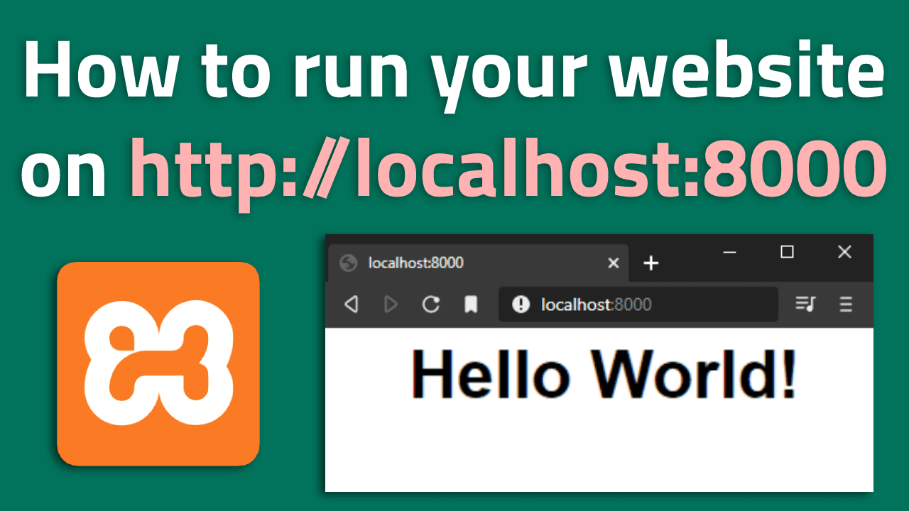Screen dimensions: 909x511
Task: Go back using the browser back arrow
Action: click(x=351, y=304)
